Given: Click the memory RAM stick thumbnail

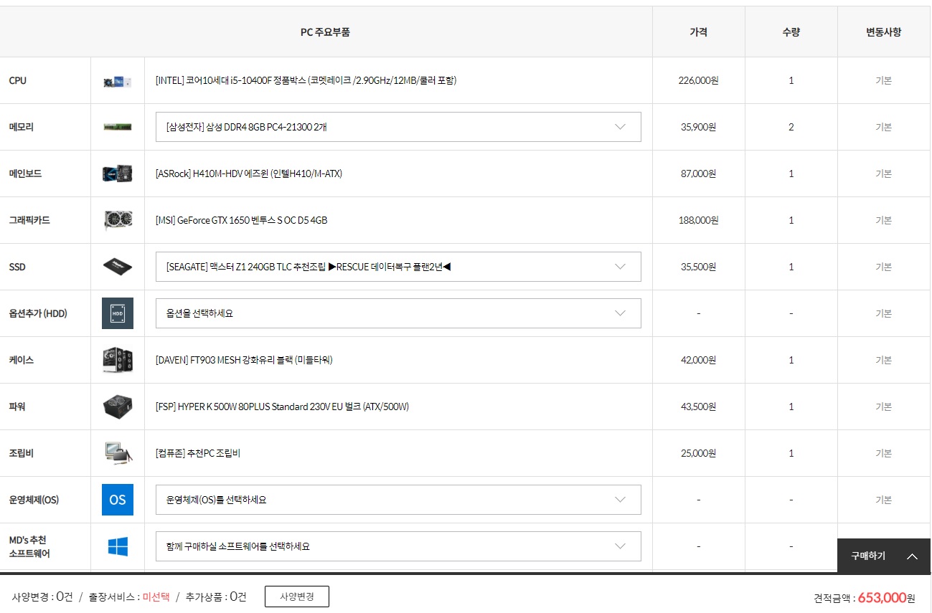Looking at the screenshot, I should click(x=118, y=127).
